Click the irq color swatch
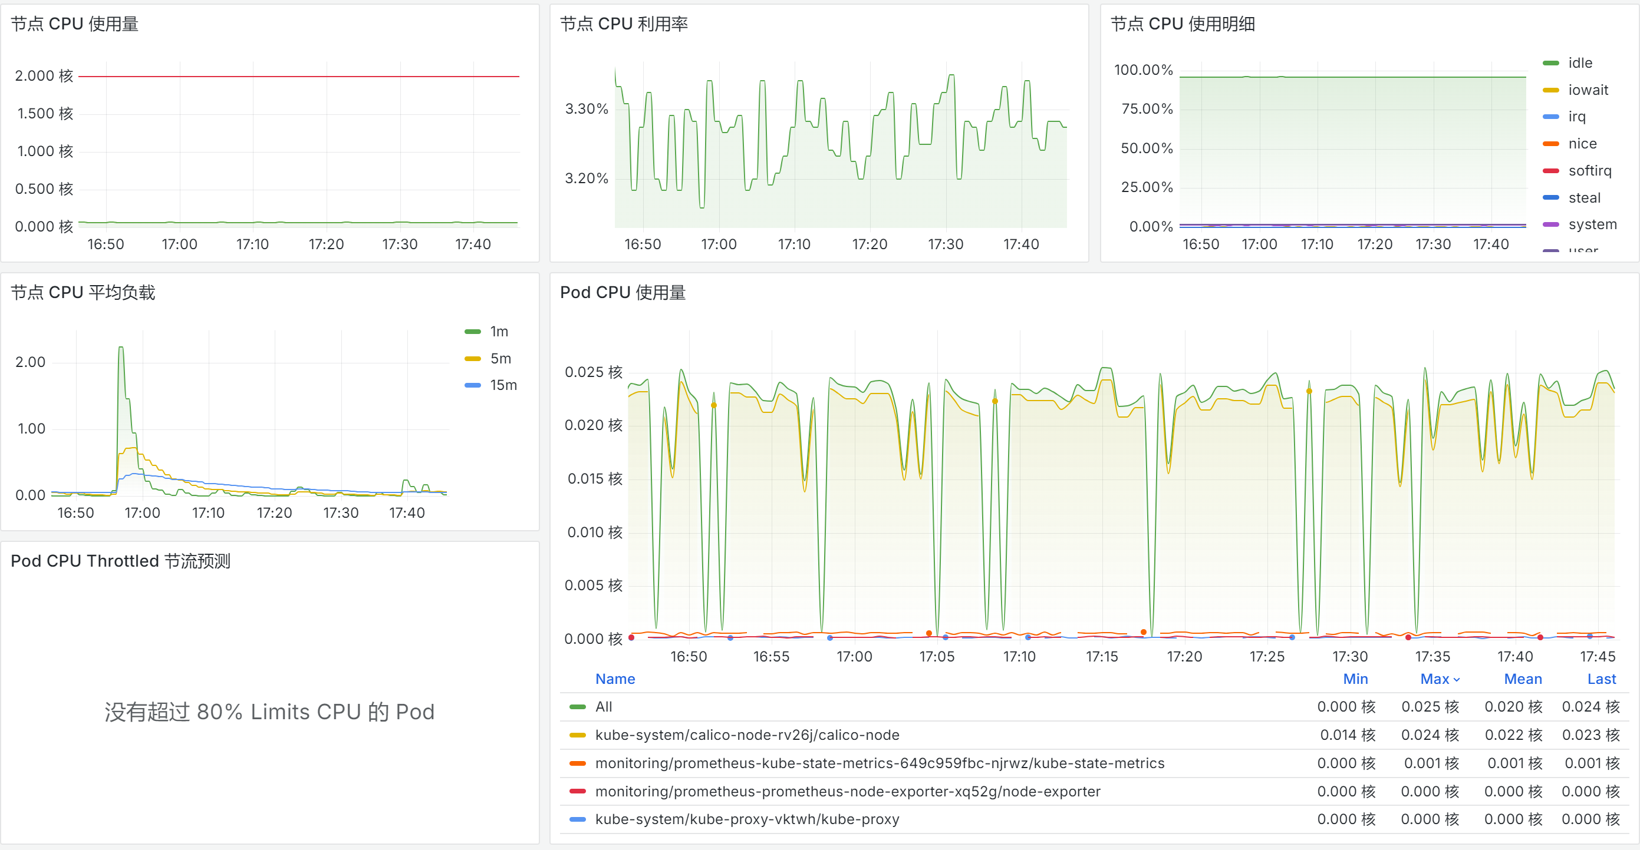The width and height of the screenshot is (1640, 850). click(x=1551, y=117)
